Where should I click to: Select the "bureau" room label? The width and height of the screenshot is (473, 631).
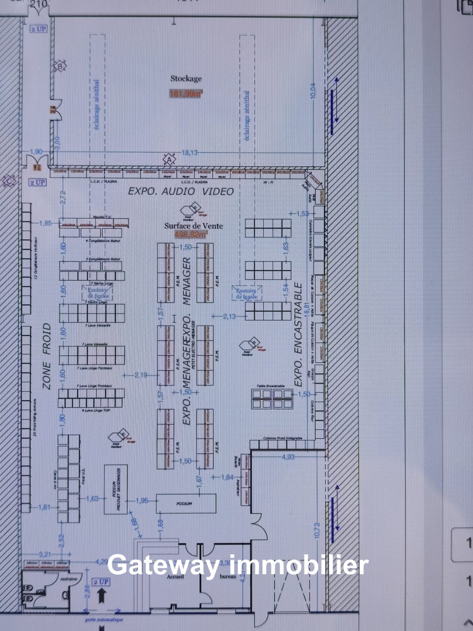pos(228,576)
